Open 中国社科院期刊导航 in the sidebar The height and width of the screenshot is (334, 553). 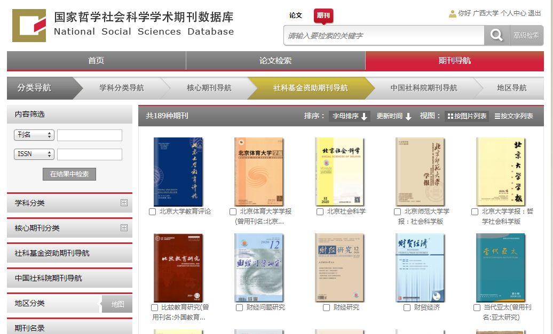(69, 278)
